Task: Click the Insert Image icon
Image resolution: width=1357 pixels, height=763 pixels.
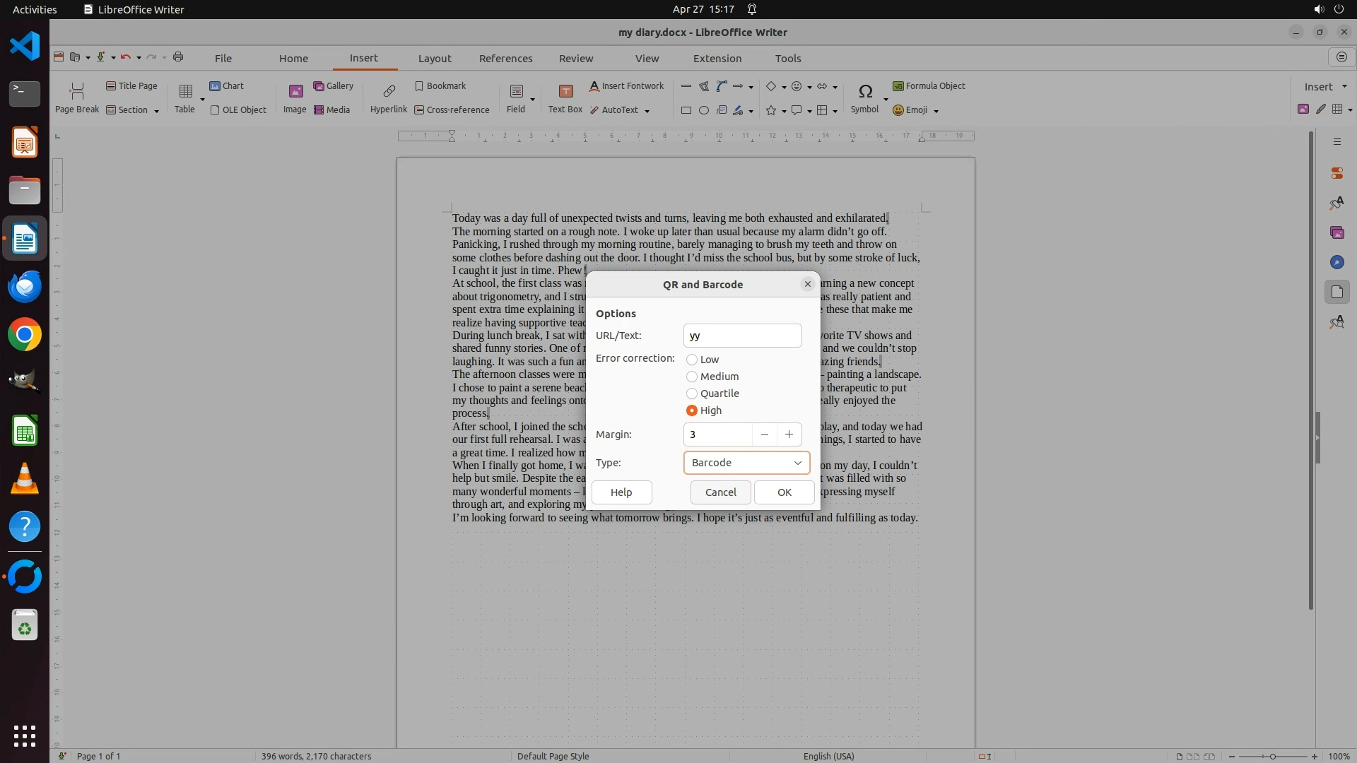Action: pos(295,91)
